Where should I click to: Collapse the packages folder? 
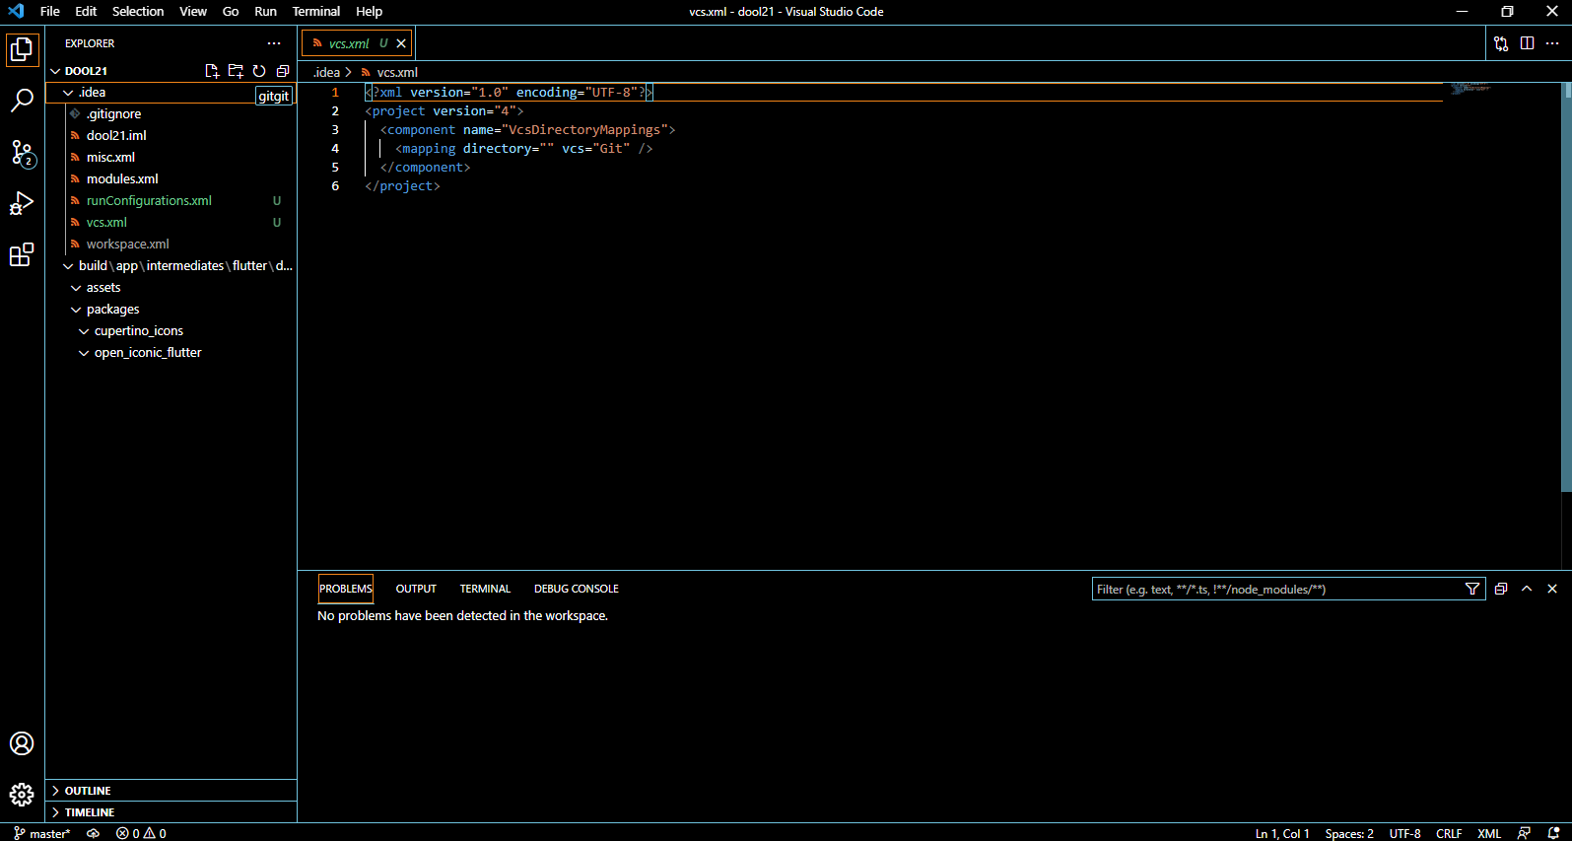pyautogui.click(x=76, y=310)
